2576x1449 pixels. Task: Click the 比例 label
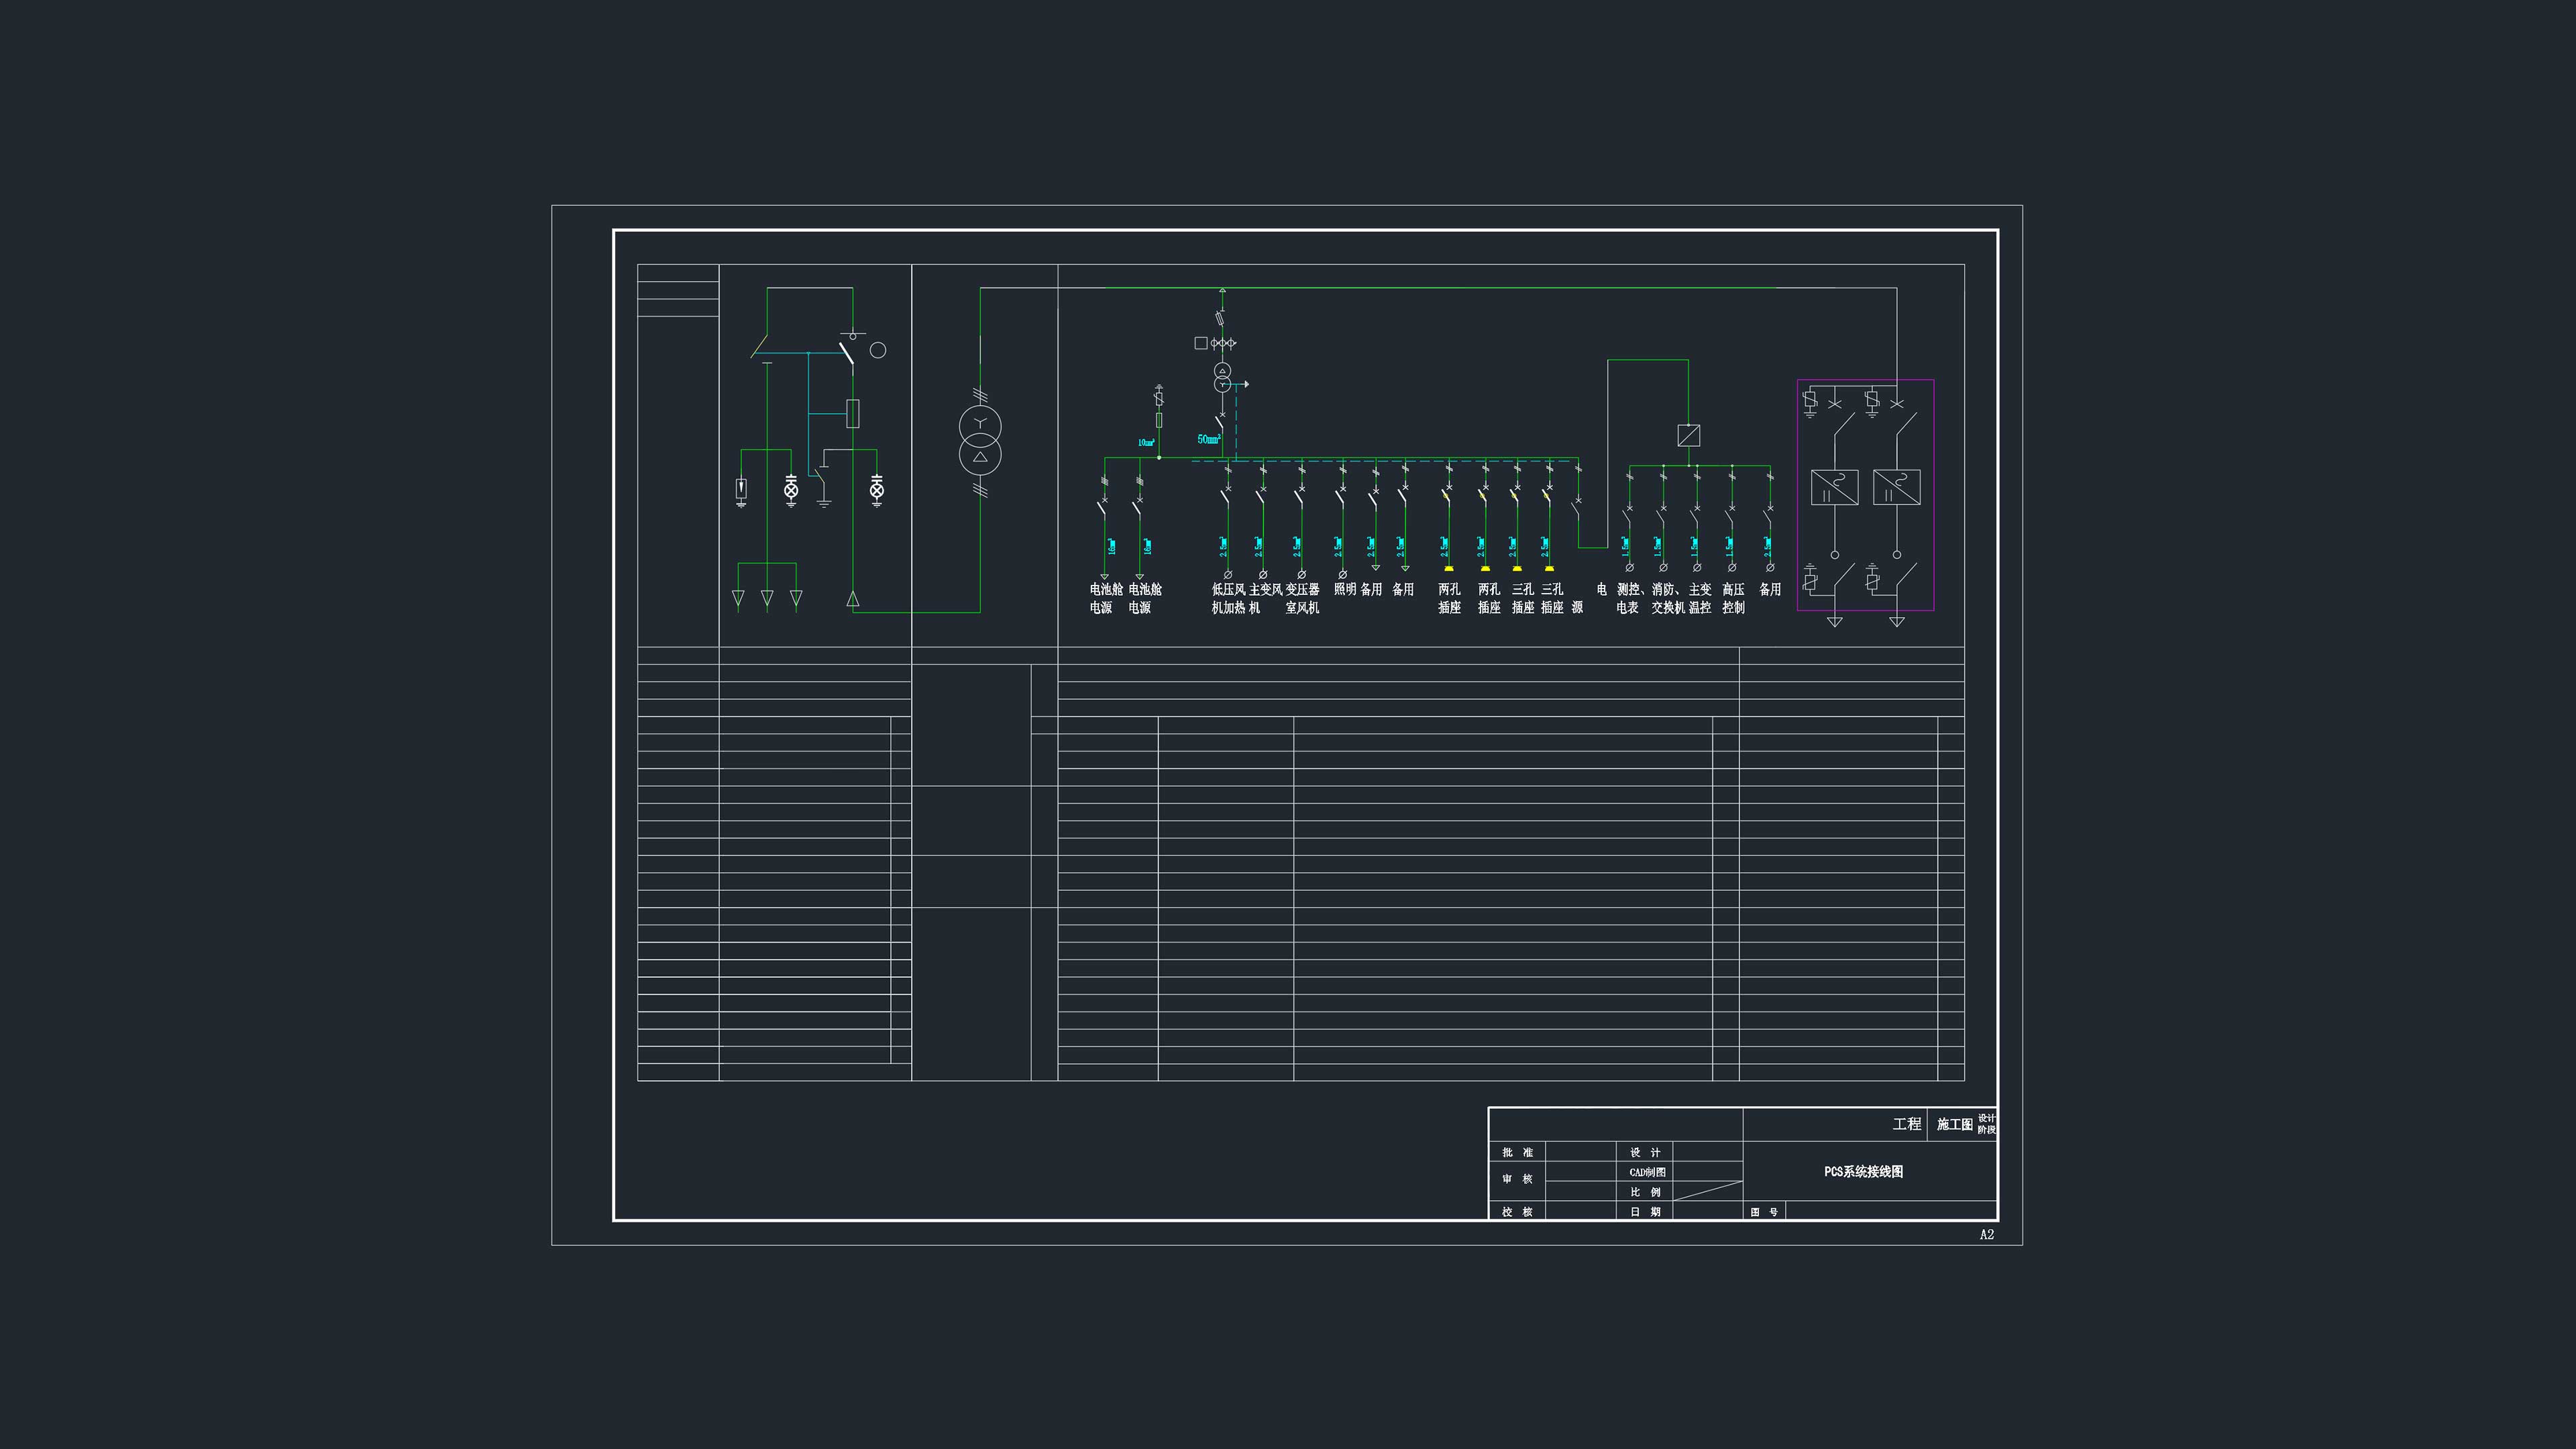tap(1645, 1192)
